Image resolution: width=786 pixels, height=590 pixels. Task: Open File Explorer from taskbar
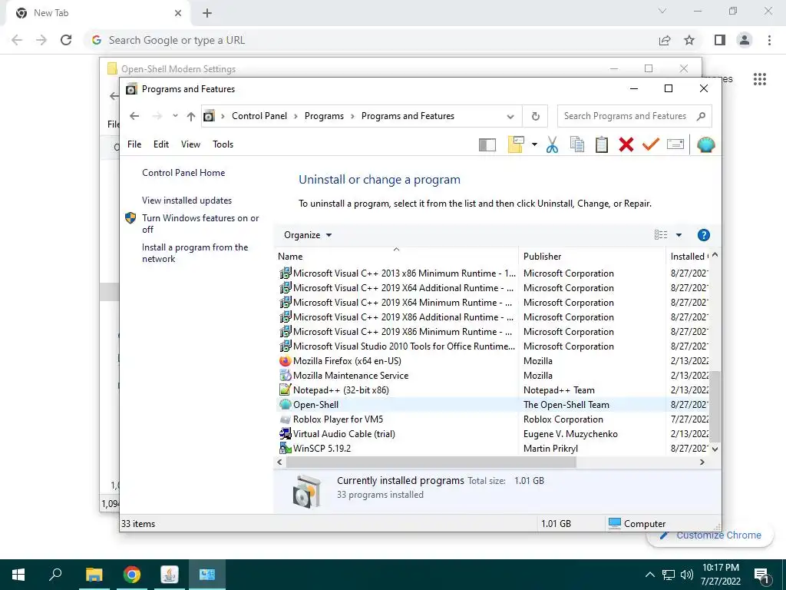click(x=94, y=575)
